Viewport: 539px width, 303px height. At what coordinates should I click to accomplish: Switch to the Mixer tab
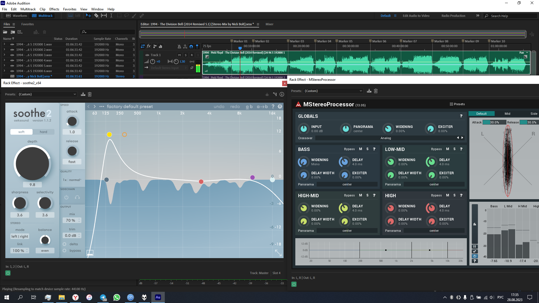269,24
